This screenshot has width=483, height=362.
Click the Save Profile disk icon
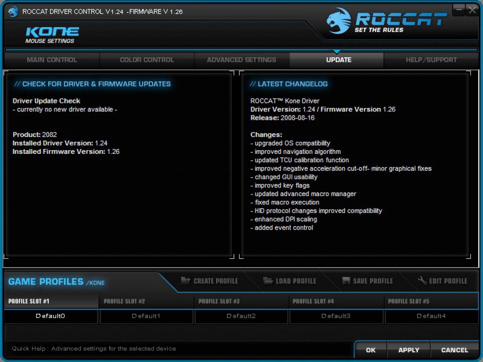(x=346, y=281)
